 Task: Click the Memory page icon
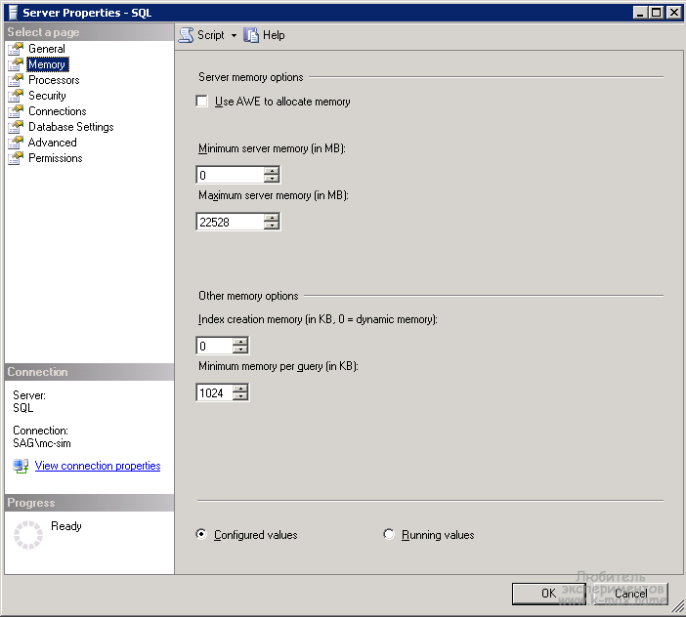point(16,64)
